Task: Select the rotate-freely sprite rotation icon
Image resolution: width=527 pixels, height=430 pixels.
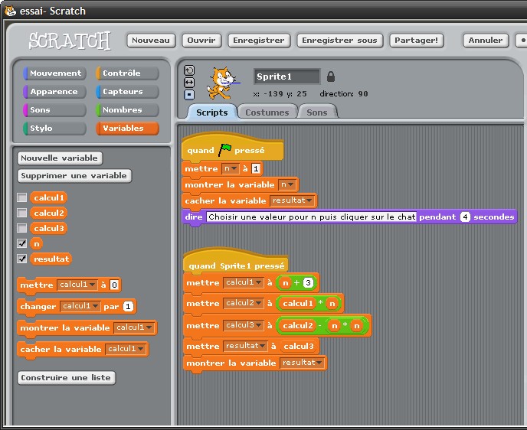Action: [x=189, y=70]
